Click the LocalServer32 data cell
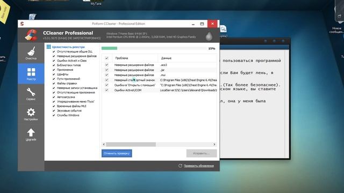This screenshot has width=344, height=193. (x=188, y=90)
